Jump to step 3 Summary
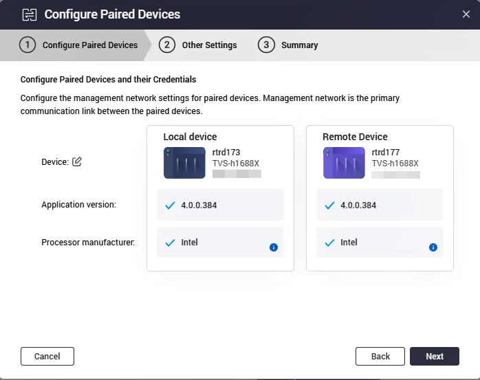 [x=289, y=45]
